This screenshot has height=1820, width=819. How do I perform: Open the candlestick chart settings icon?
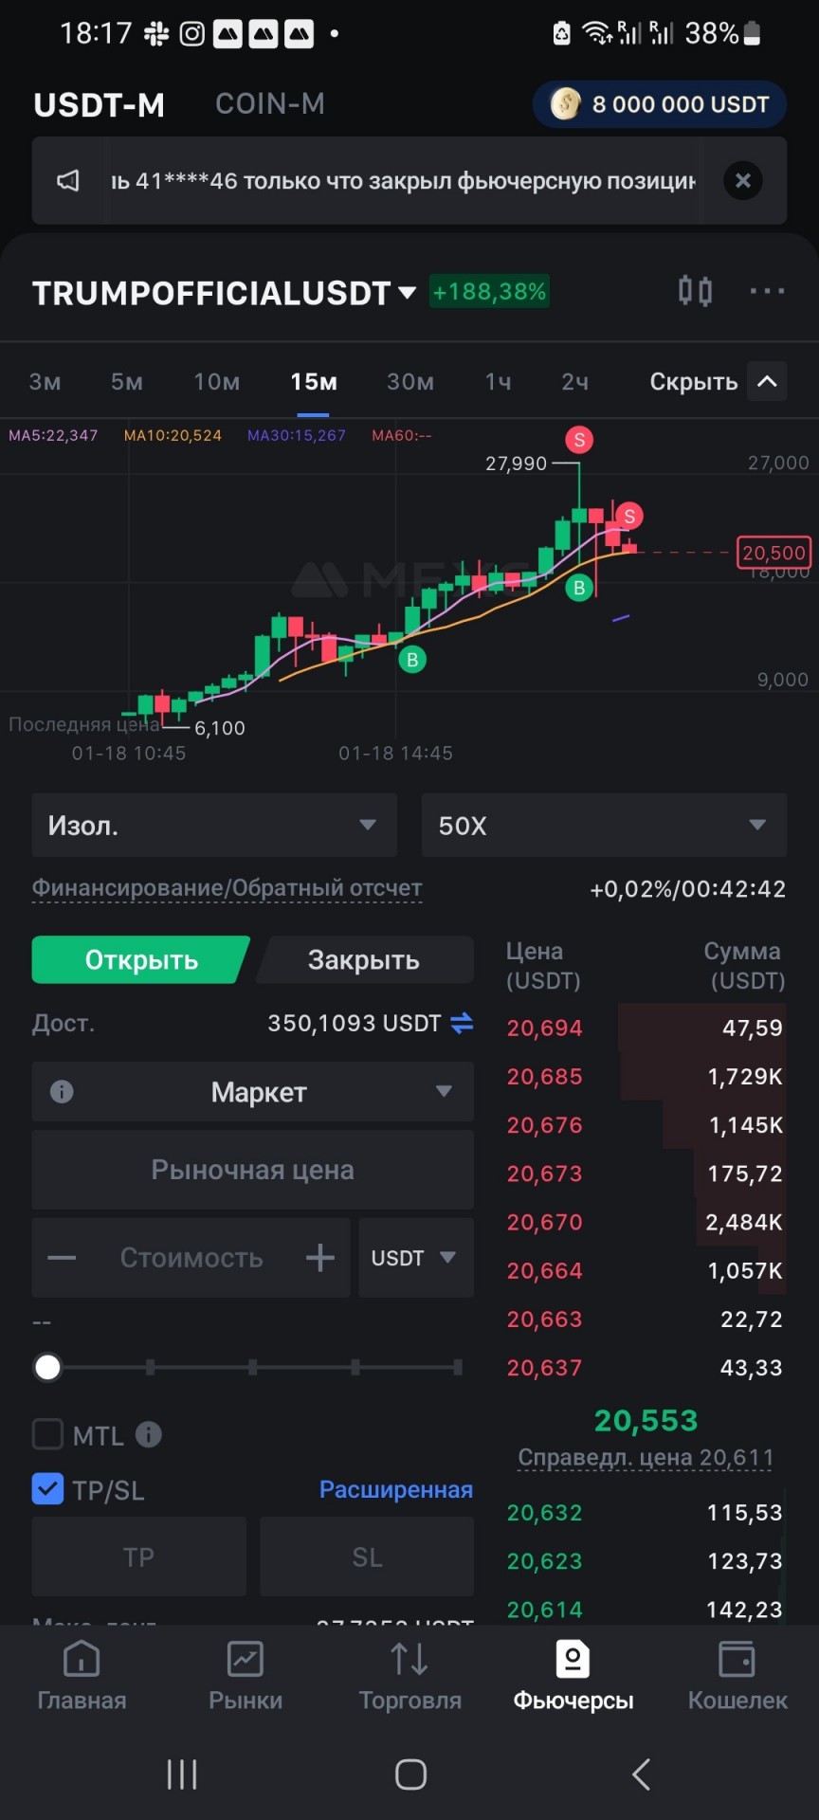pyautogui.click(x=695, y=291)
